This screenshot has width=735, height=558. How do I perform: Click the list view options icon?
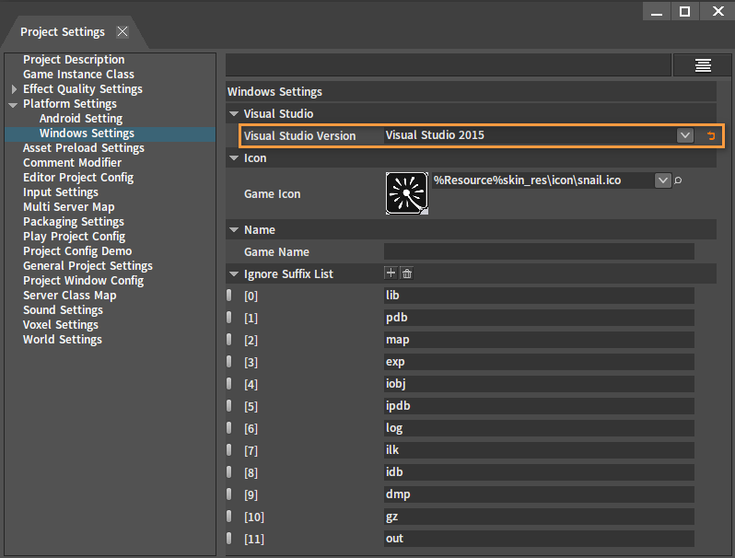click(702, 65)
